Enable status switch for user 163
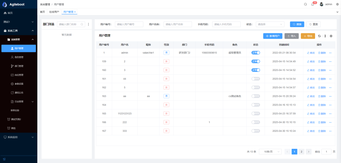 (x=255, y=96)
